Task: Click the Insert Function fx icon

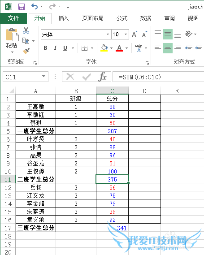Action: click(x=103, y=77)
